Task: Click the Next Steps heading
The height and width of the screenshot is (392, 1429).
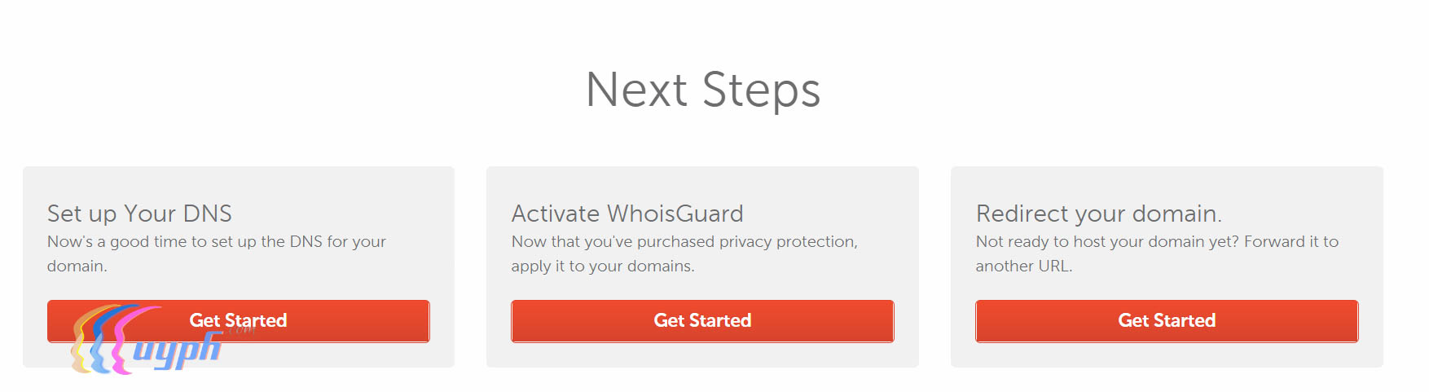Action: (x=702, y=90)
